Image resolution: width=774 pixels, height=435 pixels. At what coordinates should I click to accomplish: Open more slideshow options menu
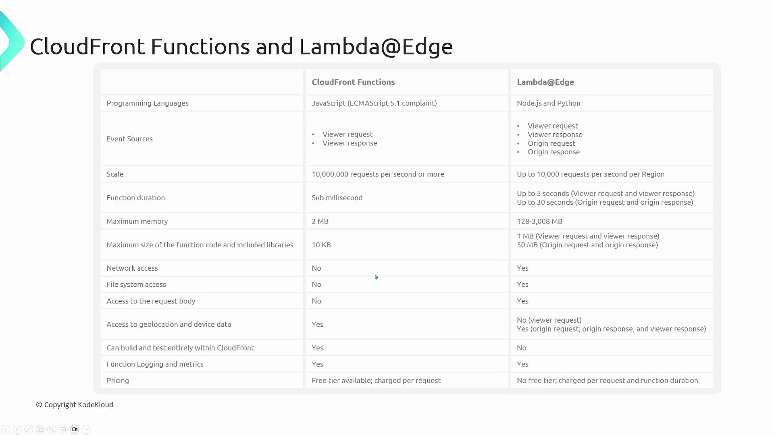tap(86, 429)
